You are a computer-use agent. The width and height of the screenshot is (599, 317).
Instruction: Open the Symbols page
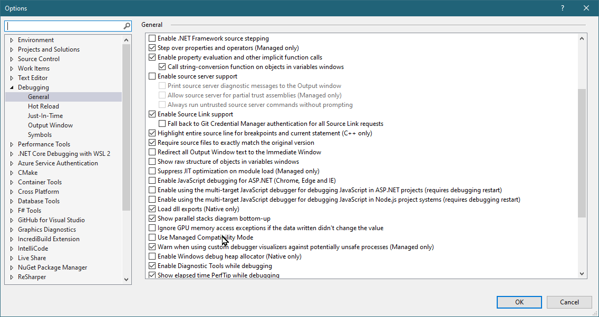pyautogui.click(x=40, y=135)
